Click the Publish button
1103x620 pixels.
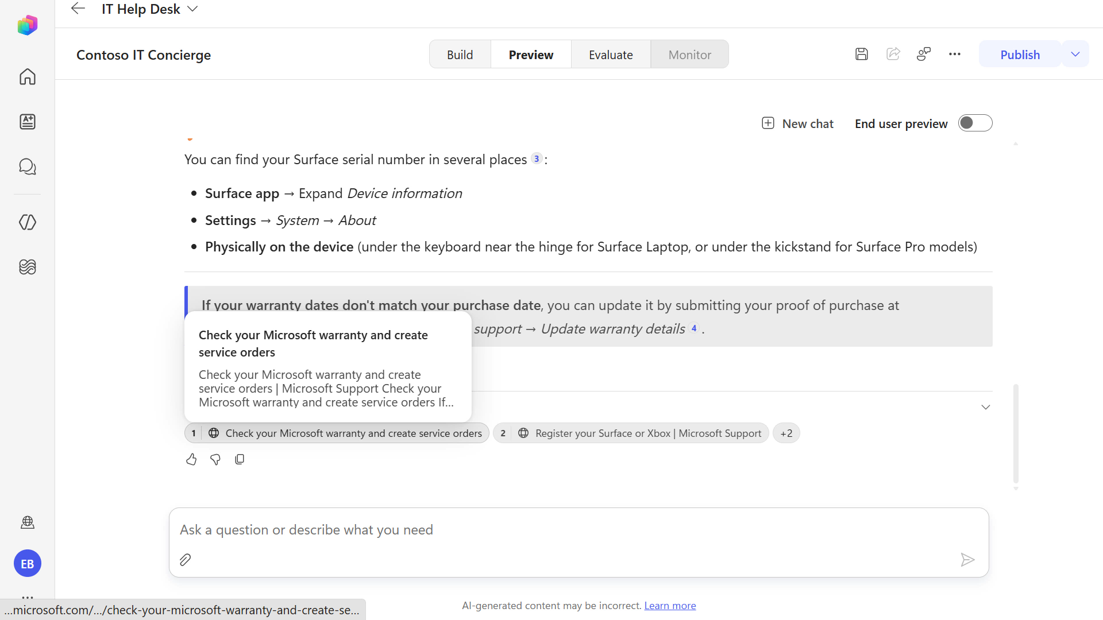coord(1020,55)
